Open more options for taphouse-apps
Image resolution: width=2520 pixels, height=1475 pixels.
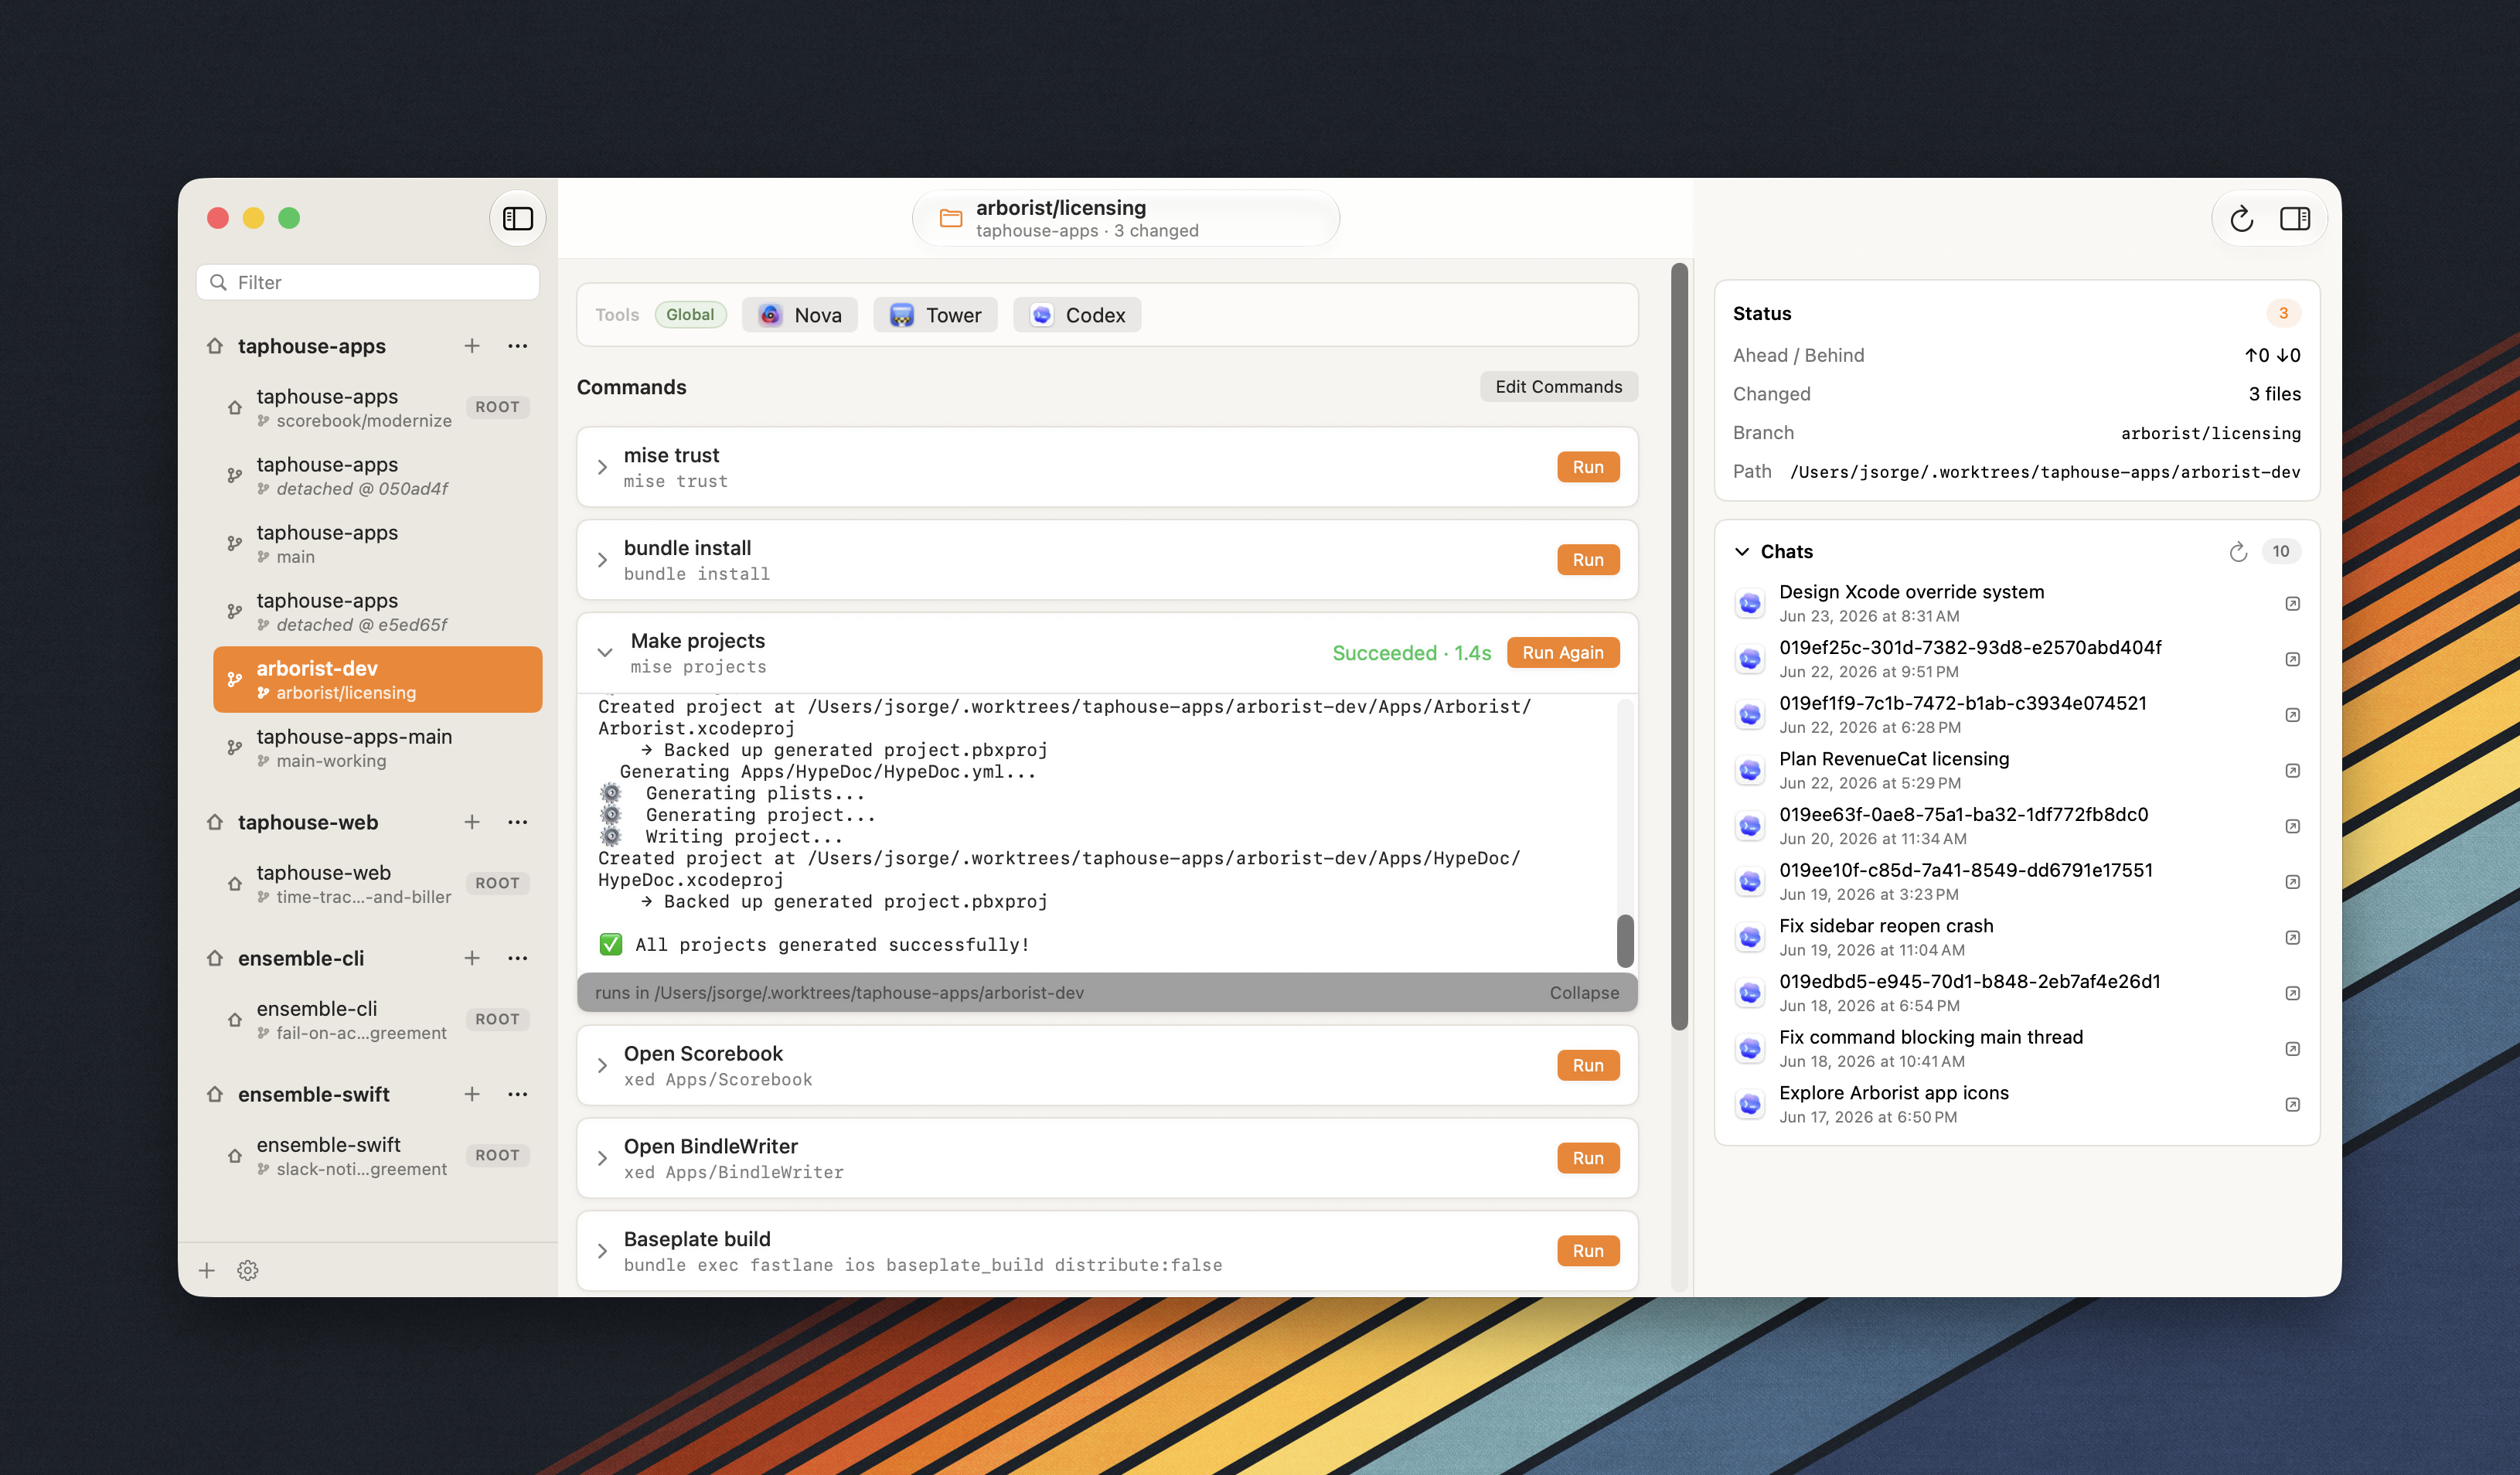(517, 346)
